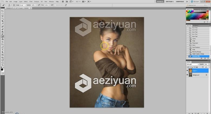The height and width of the screenshot is (114, 211).
Task: Open the Layer menu
Action: point(21,2)
